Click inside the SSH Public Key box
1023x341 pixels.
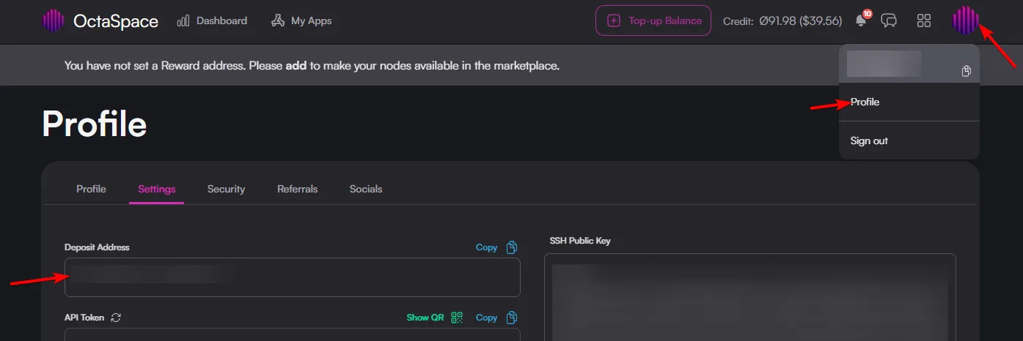750,297
